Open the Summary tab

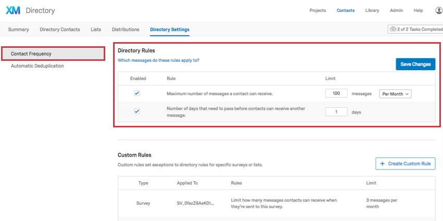[x=18, y=29]
